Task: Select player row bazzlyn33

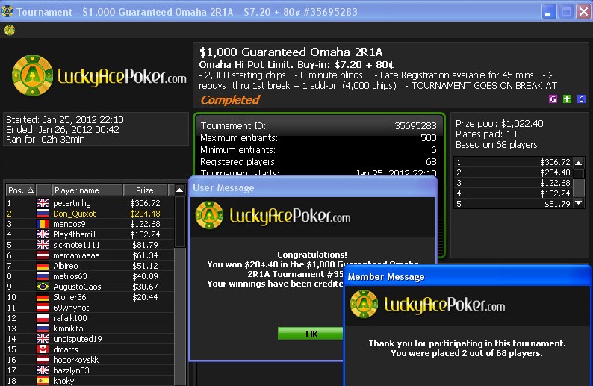Action: pyautogui.click(x=90, y=370)
